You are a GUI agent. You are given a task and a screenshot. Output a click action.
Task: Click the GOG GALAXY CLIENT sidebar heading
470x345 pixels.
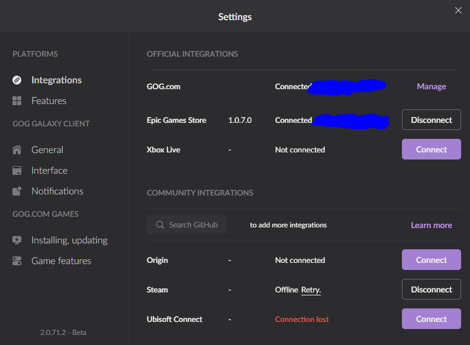pos(51,124)
